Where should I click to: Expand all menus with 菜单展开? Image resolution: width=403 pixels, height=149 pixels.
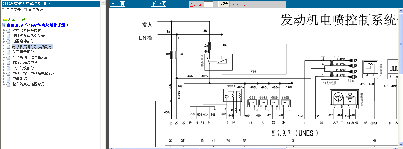click(13, 10)
